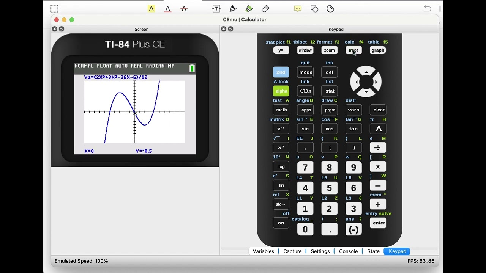Click the Emulated Speed status text
This screenshot has height=273, width=486.
point(81,261)
